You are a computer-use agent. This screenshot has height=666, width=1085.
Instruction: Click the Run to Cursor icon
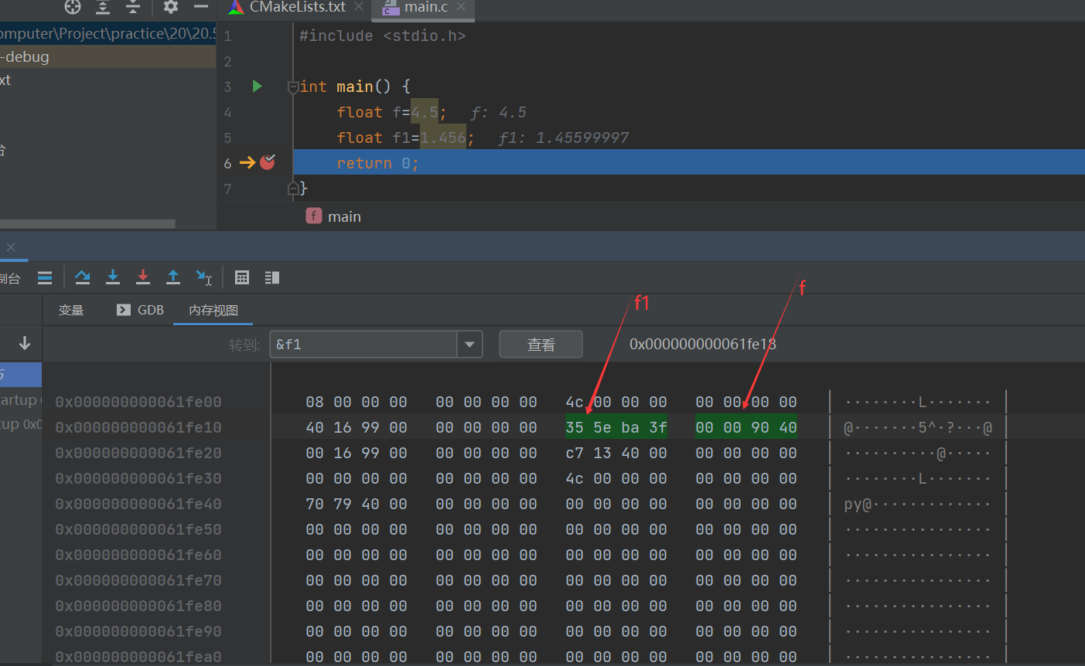click(x=203, y=277)
